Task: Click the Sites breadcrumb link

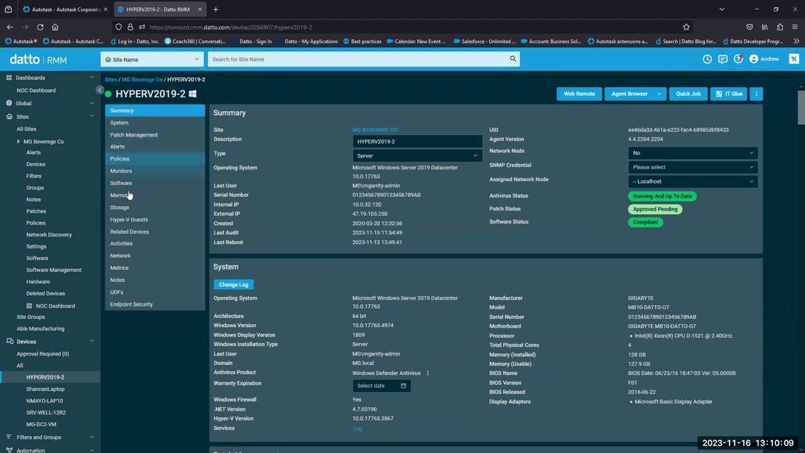Action: pos(111,79)
